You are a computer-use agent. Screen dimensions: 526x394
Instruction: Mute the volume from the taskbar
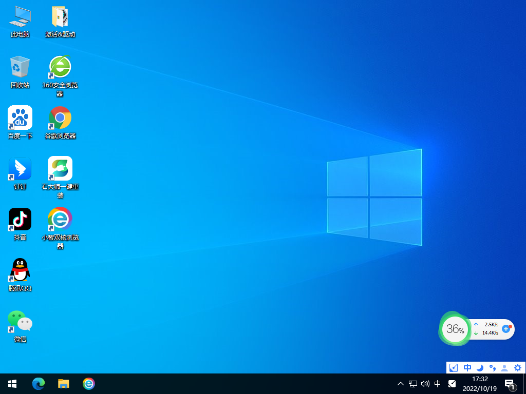tap(425, 384)
